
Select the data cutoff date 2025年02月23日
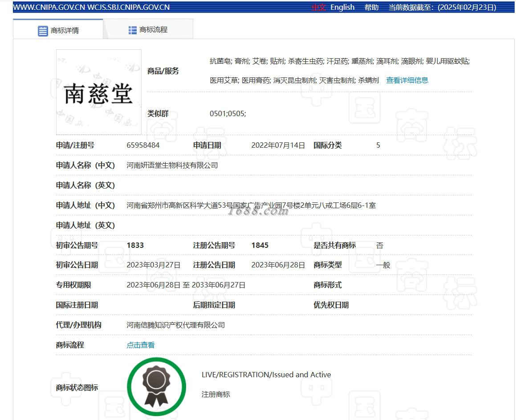tap(467, 7)
